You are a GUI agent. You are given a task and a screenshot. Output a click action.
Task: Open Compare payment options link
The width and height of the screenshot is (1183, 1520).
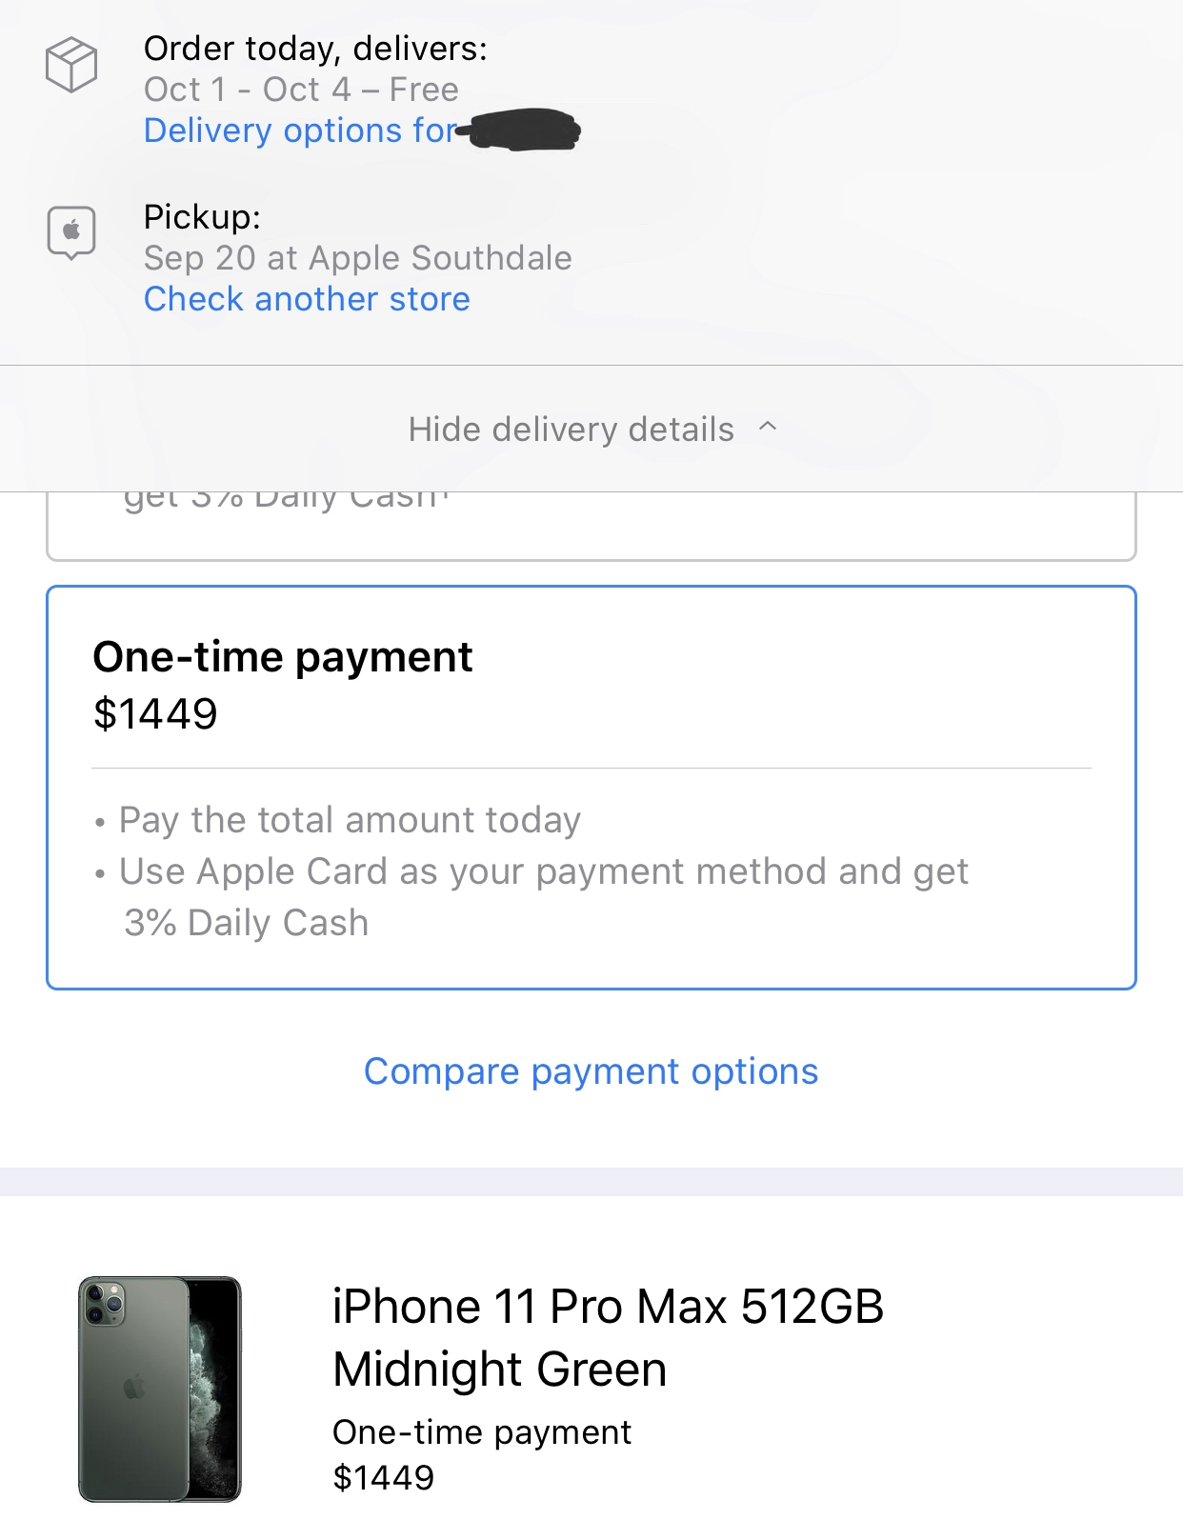(x=591, y=1071)
